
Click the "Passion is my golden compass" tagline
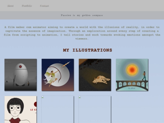82,15
